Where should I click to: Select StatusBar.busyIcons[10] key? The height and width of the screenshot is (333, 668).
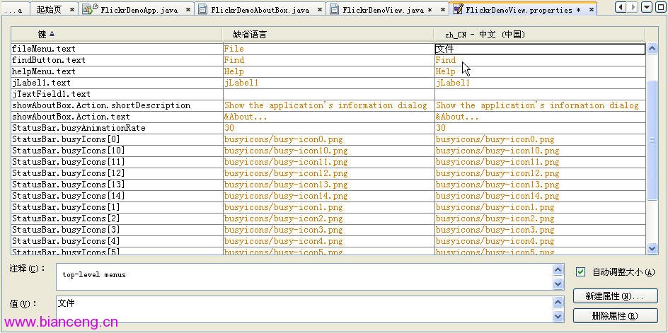point(116,151)
